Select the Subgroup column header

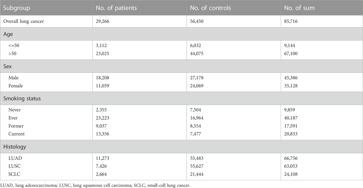click(x=16, y=8)
